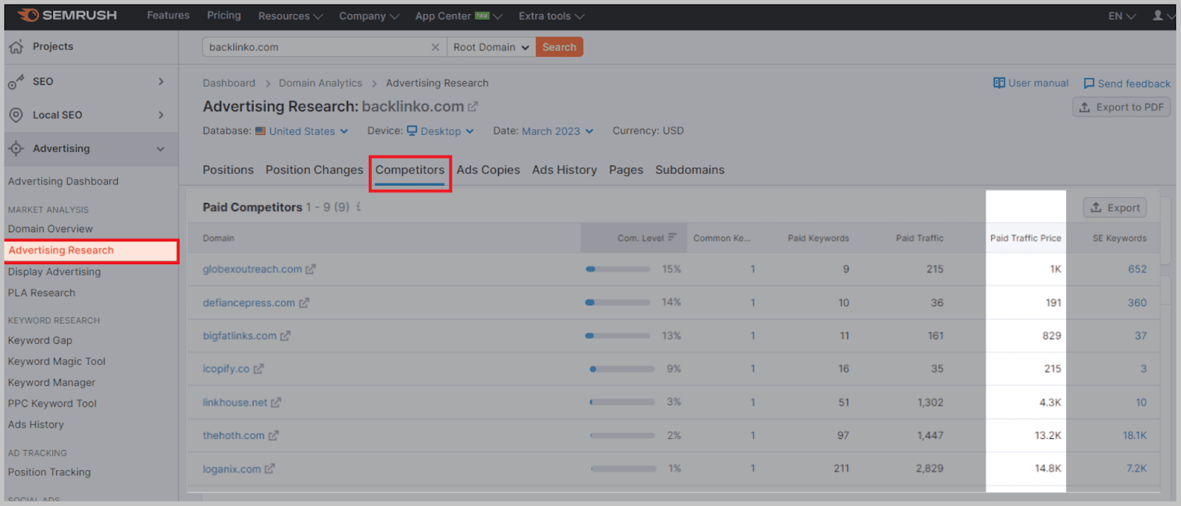The width and height of the screenshot is (1181, 506).
Task: Collapse the Advertising sidebar section
Action: (161, 149)
